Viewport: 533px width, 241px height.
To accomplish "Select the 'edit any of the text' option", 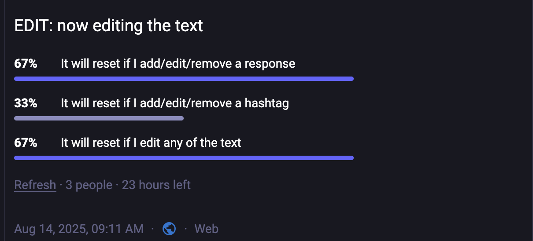I will pos(151,143).
